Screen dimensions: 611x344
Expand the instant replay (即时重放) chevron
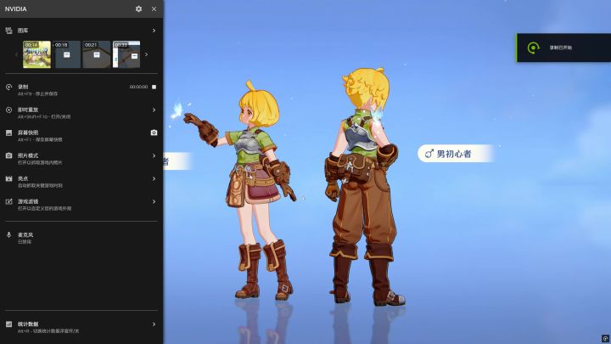pyautogui.click(x=154, y=110)
